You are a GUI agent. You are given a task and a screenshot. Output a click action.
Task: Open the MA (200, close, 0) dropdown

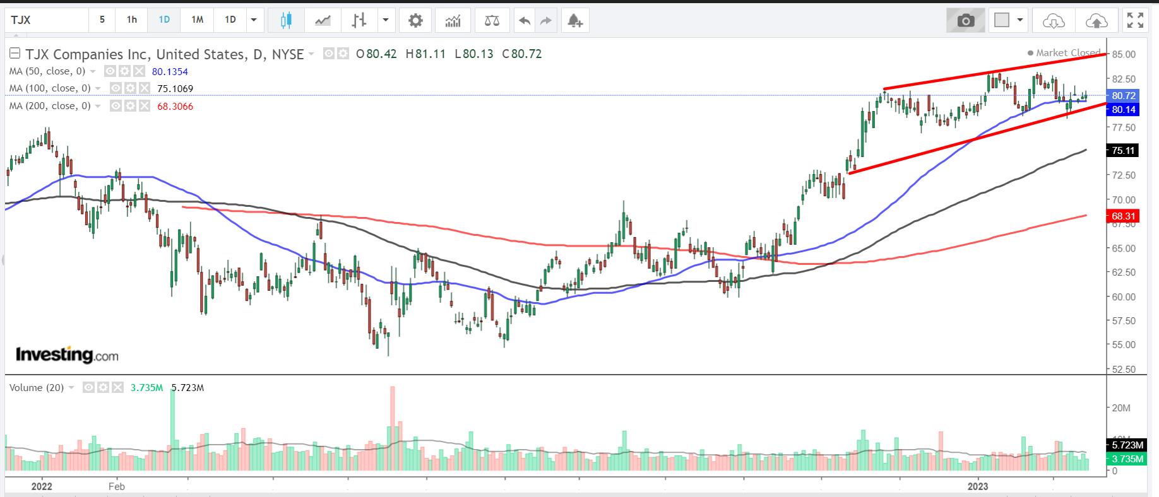click(x=98, y=106)
